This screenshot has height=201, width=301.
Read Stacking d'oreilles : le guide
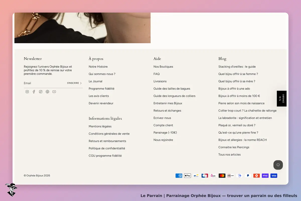(237, 67)
